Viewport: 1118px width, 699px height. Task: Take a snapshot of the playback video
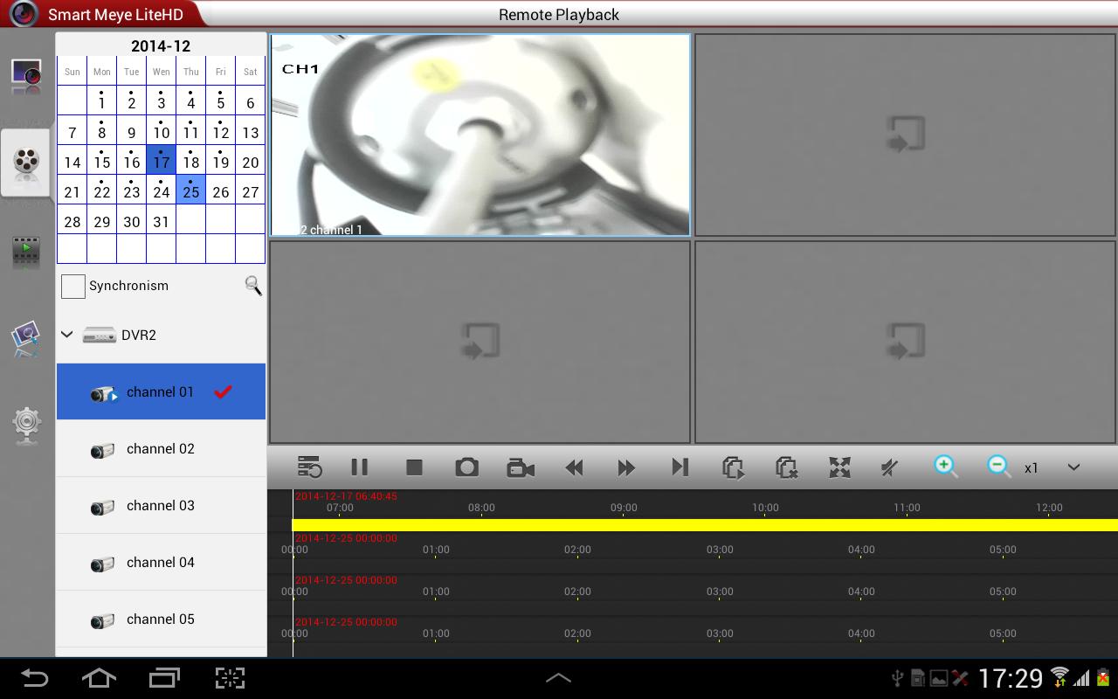tap(466, 467)
